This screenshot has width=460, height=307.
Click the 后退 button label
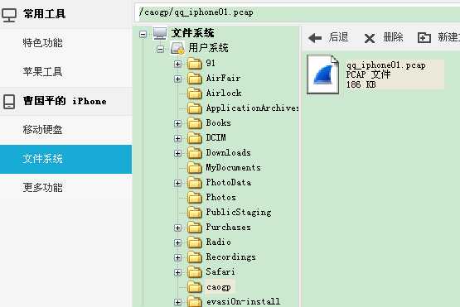[x=338, y=37]
